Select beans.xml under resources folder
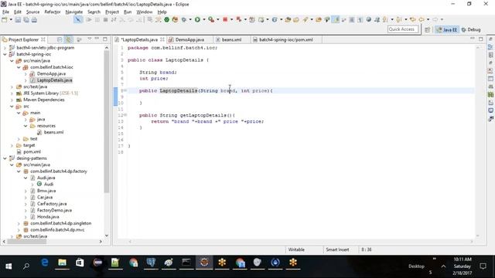495x278 pixels. [x=53, y=132]
